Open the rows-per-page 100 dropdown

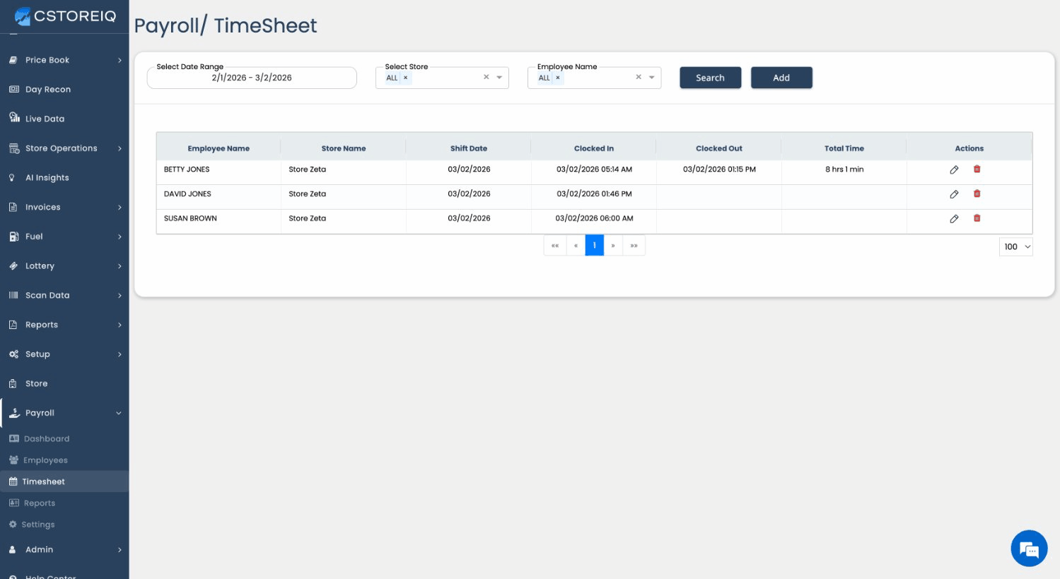1016,246
